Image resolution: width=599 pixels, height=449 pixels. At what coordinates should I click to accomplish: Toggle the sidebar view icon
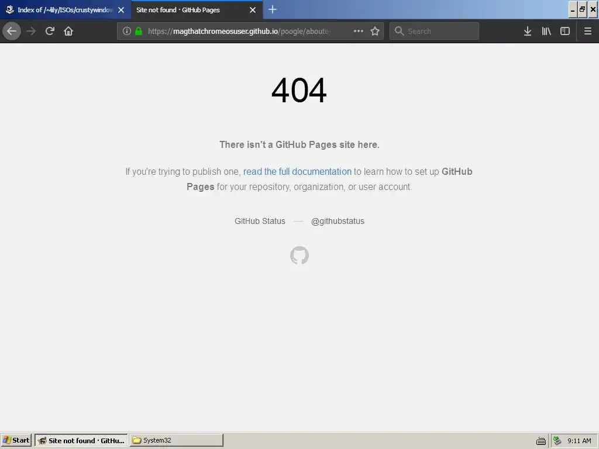(x=565, y=31)
